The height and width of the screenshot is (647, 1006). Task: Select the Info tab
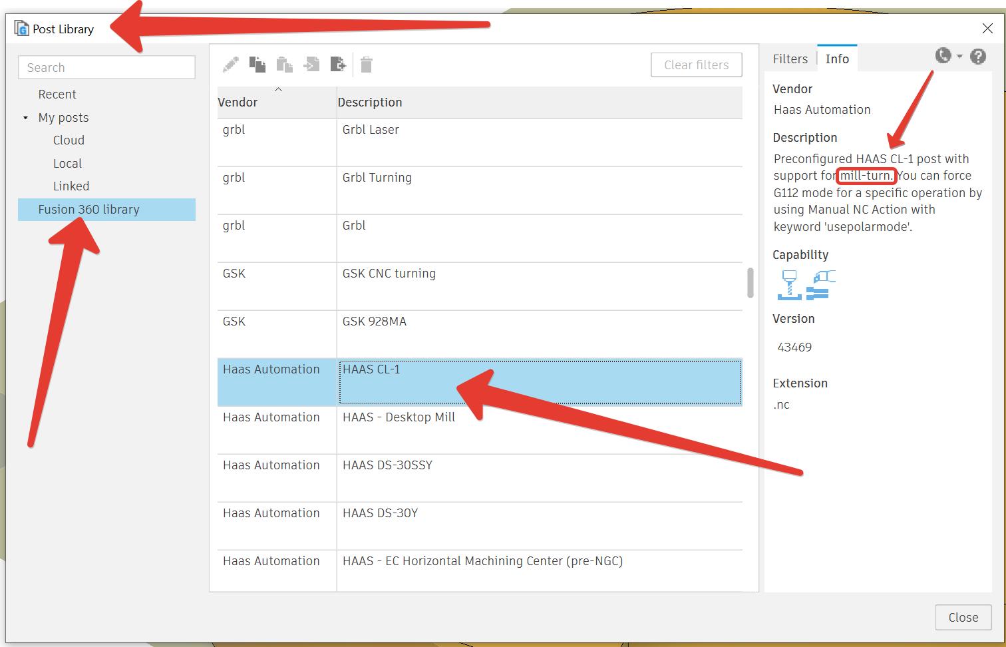837,59
